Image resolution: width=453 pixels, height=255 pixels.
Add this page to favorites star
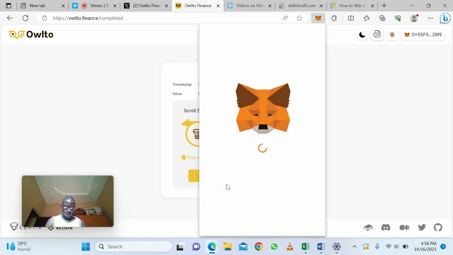click(x=299, y=18)
